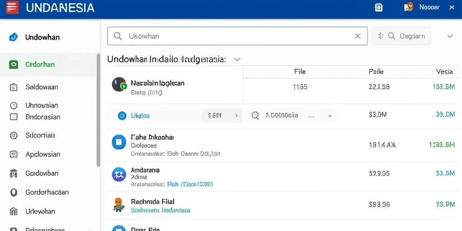The height and width of the screenshot is (231, 462).
Task: Click the Urlewahan bank icon
Action: click(14, 212)
